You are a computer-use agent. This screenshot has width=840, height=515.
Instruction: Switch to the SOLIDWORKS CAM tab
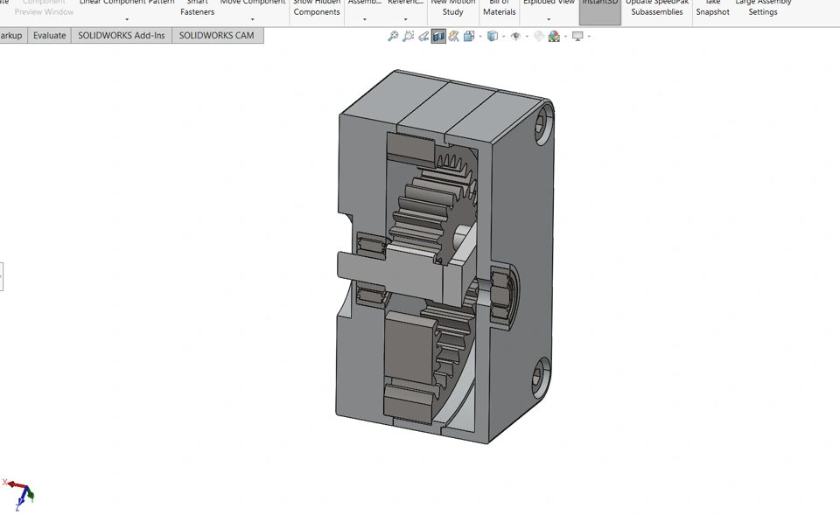(219, 35)
